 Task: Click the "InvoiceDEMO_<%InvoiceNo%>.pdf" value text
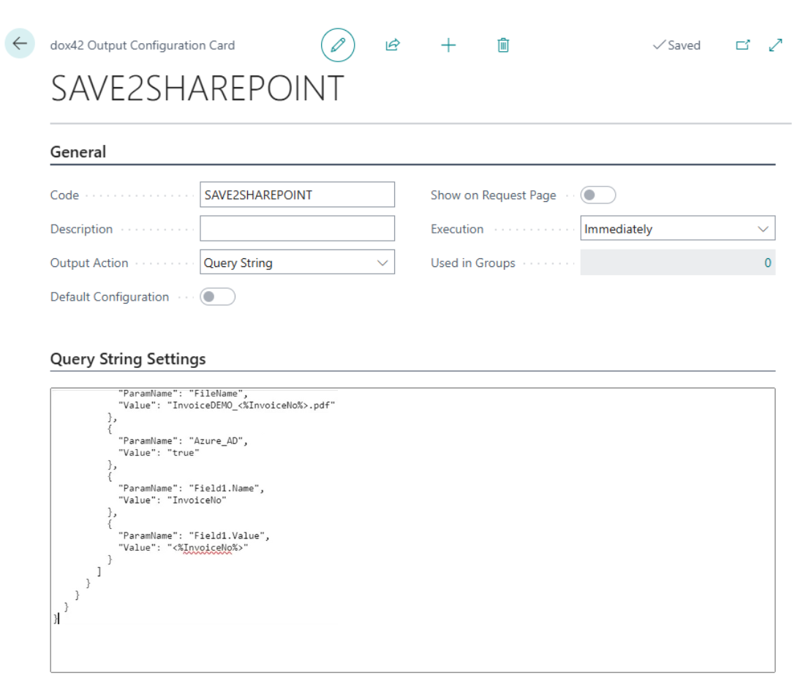point(251,405)
